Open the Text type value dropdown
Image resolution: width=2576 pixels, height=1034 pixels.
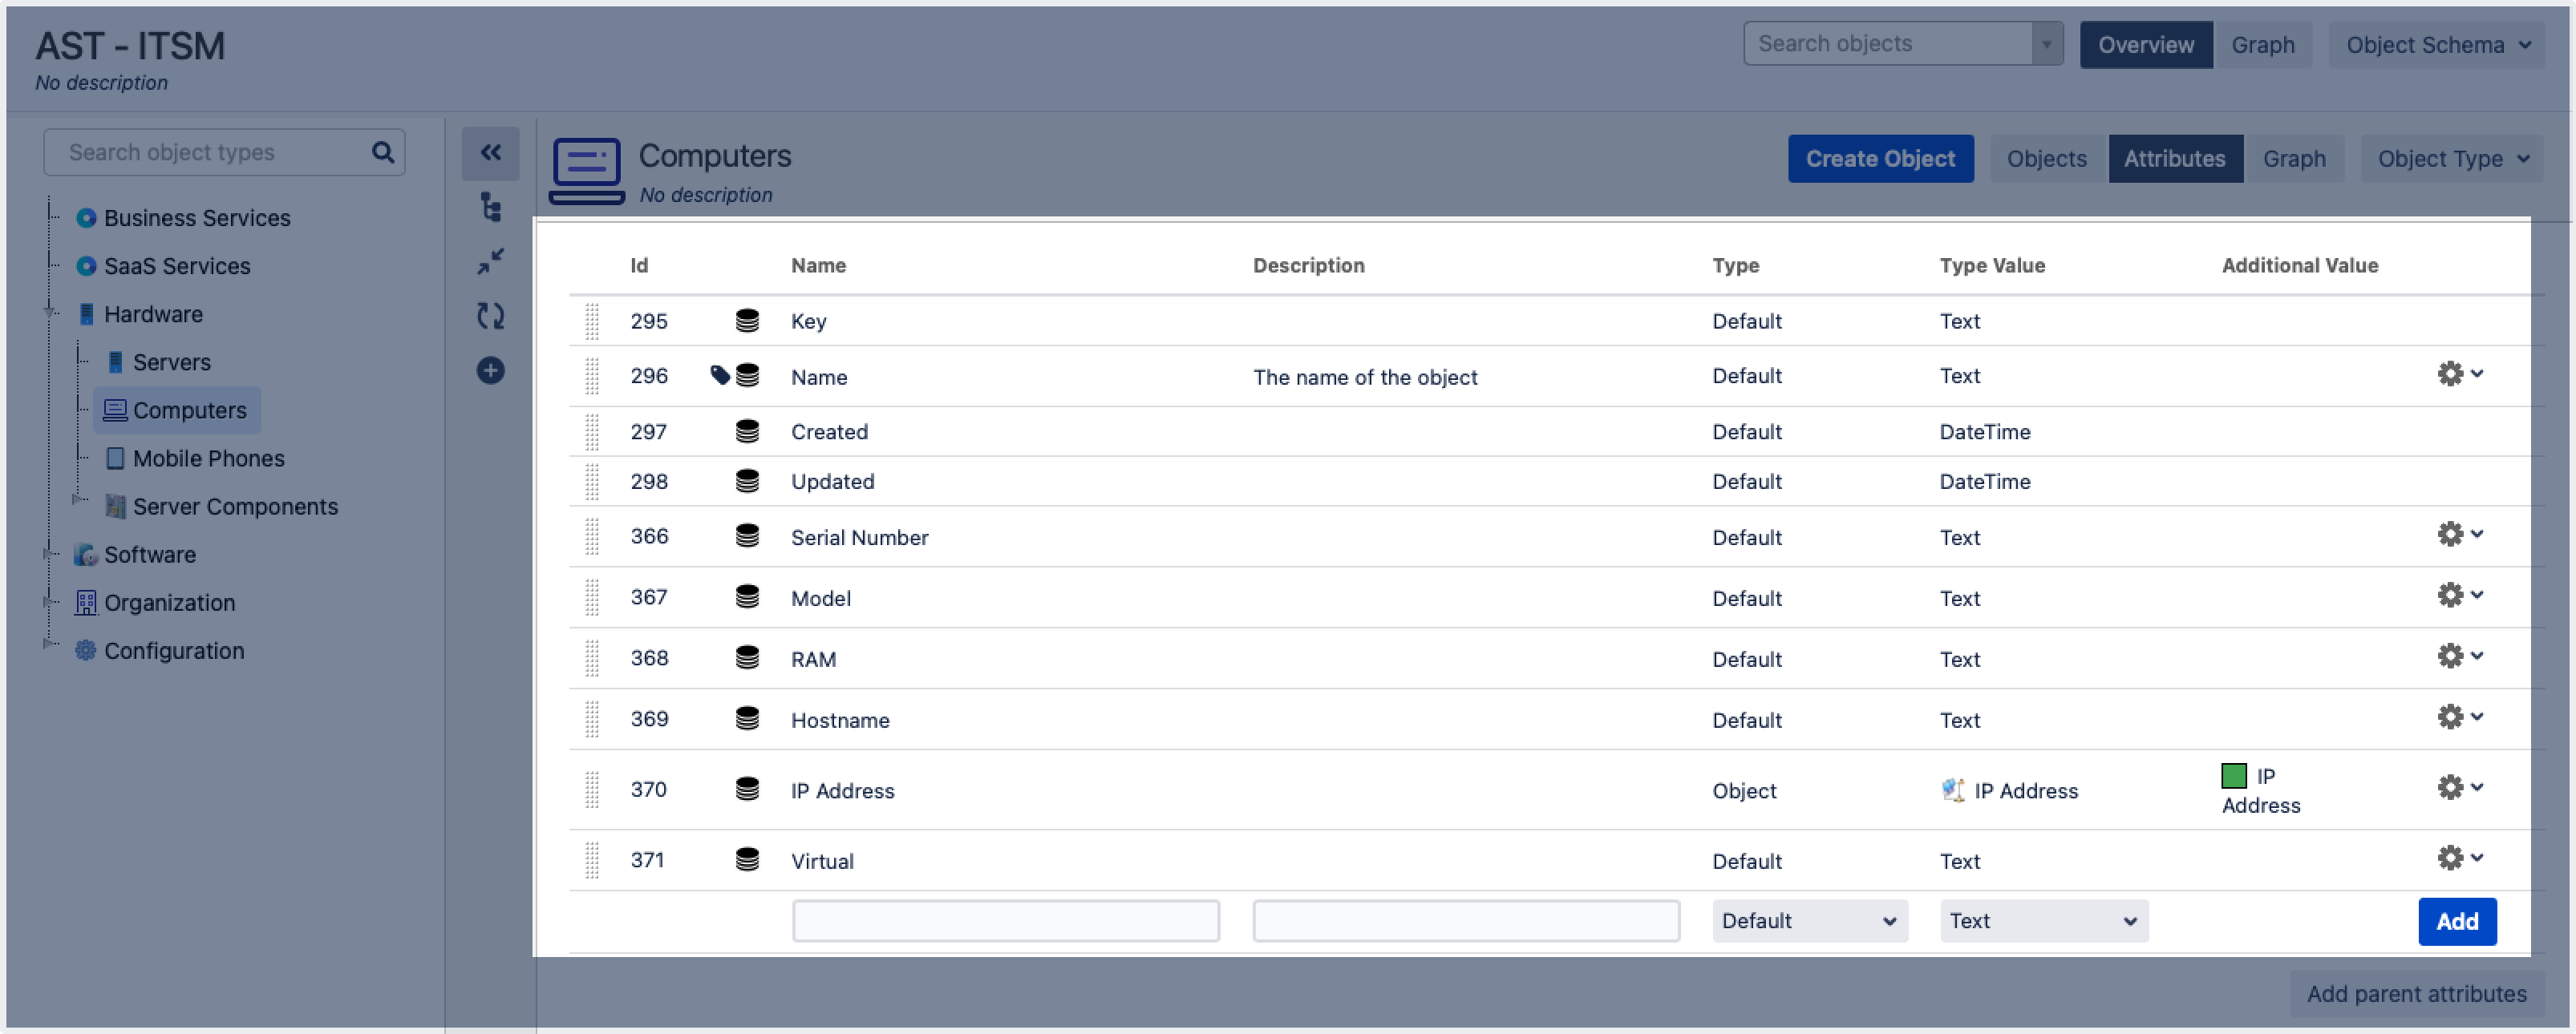2043,921
